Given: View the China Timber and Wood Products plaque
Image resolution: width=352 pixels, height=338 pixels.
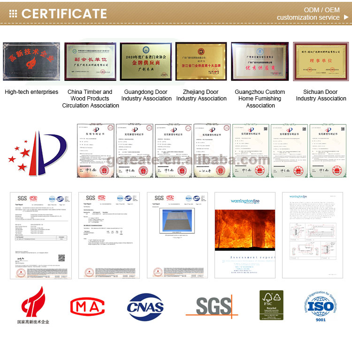Looking at the screenshot, I should (x=90, y=61).
